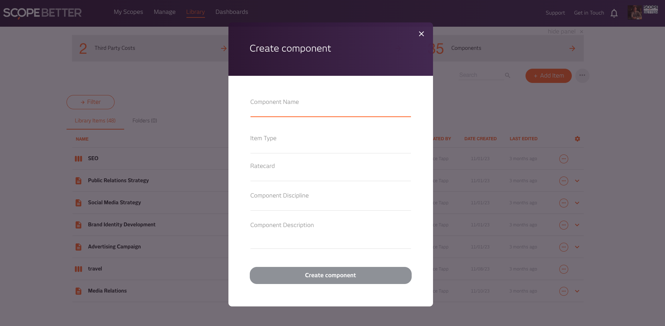
Task: Expand the Public Relations Strategy row
Action: click(577, 181)
